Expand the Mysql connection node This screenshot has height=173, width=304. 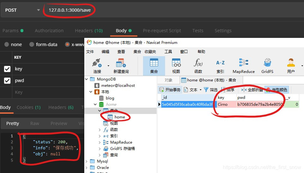click(87, 161)
